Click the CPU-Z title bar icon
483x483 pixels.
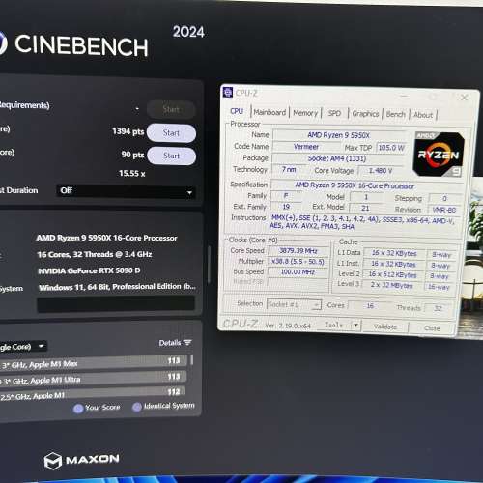(x=228, y=92)
